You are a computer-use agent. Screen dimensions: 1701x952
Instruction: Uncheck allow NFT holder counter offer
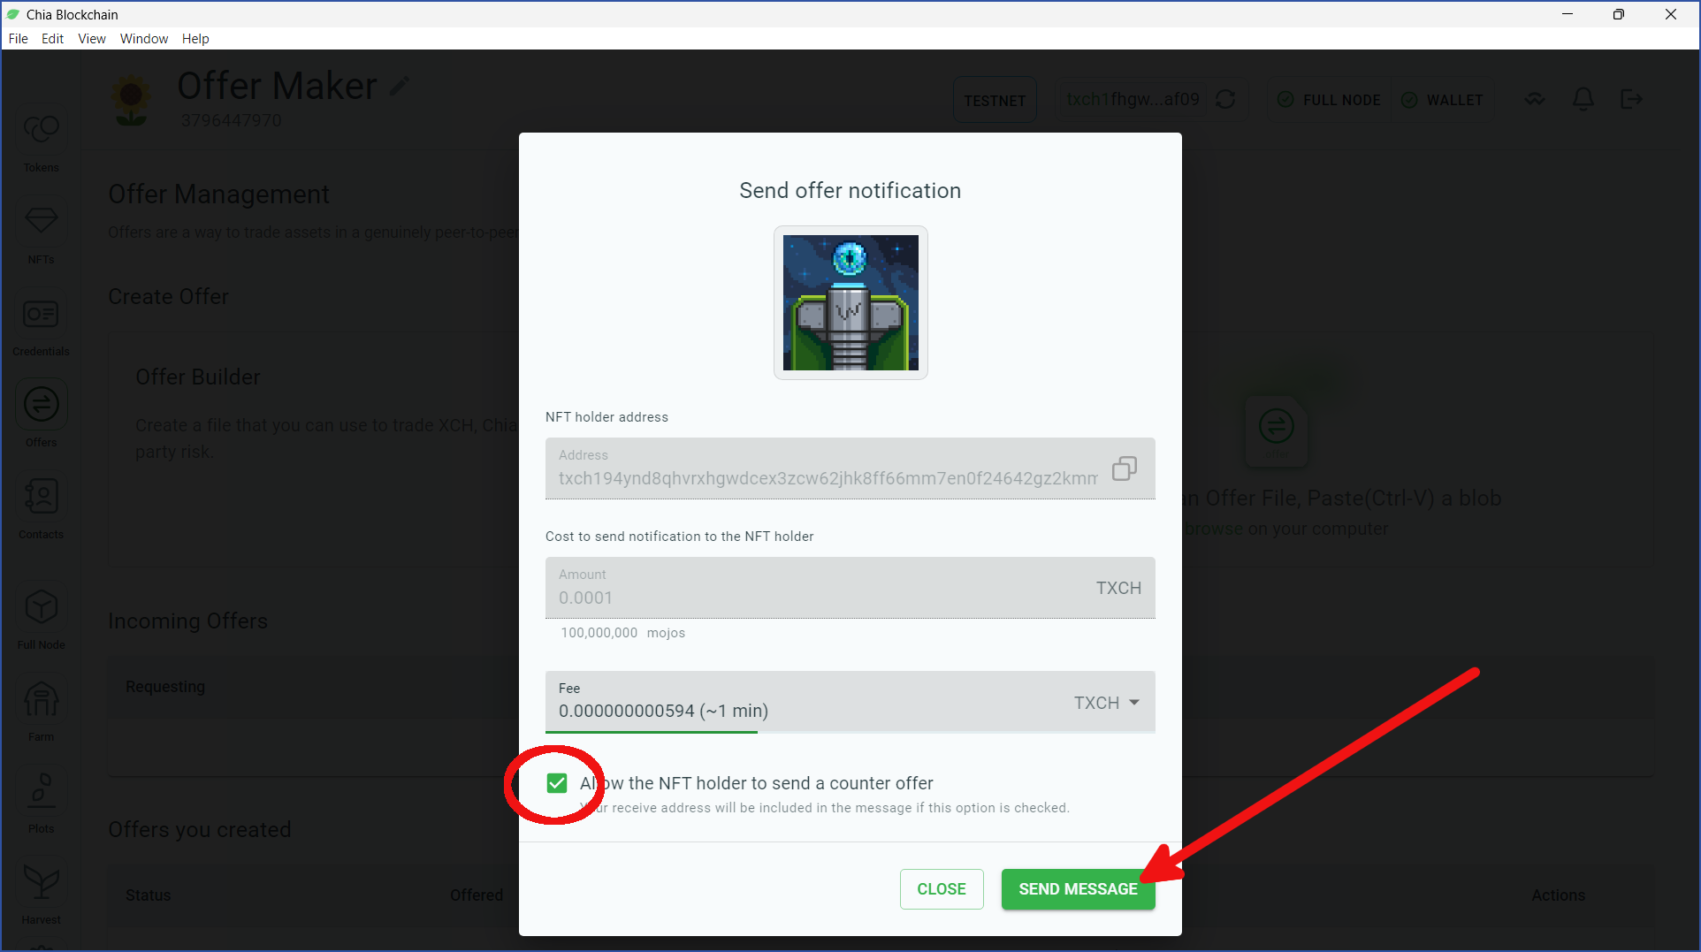[557, 783]
